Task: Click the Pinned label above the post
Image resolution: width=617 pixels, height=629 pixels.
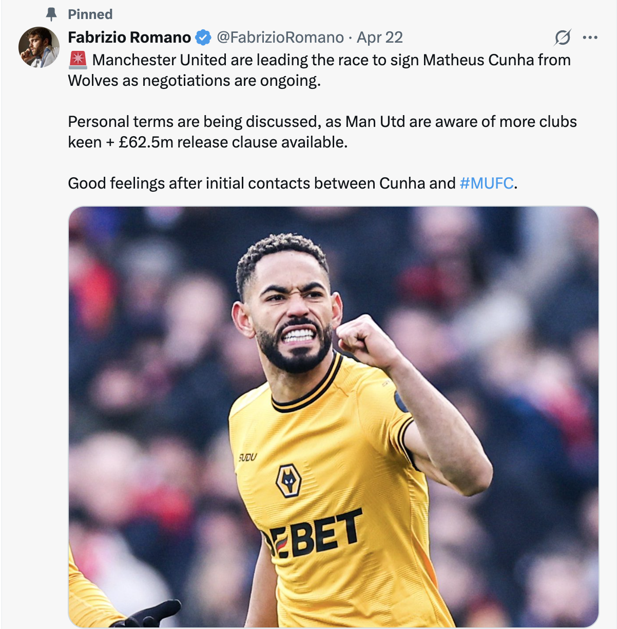Action: pyautogui.click(x=90, y=14)
